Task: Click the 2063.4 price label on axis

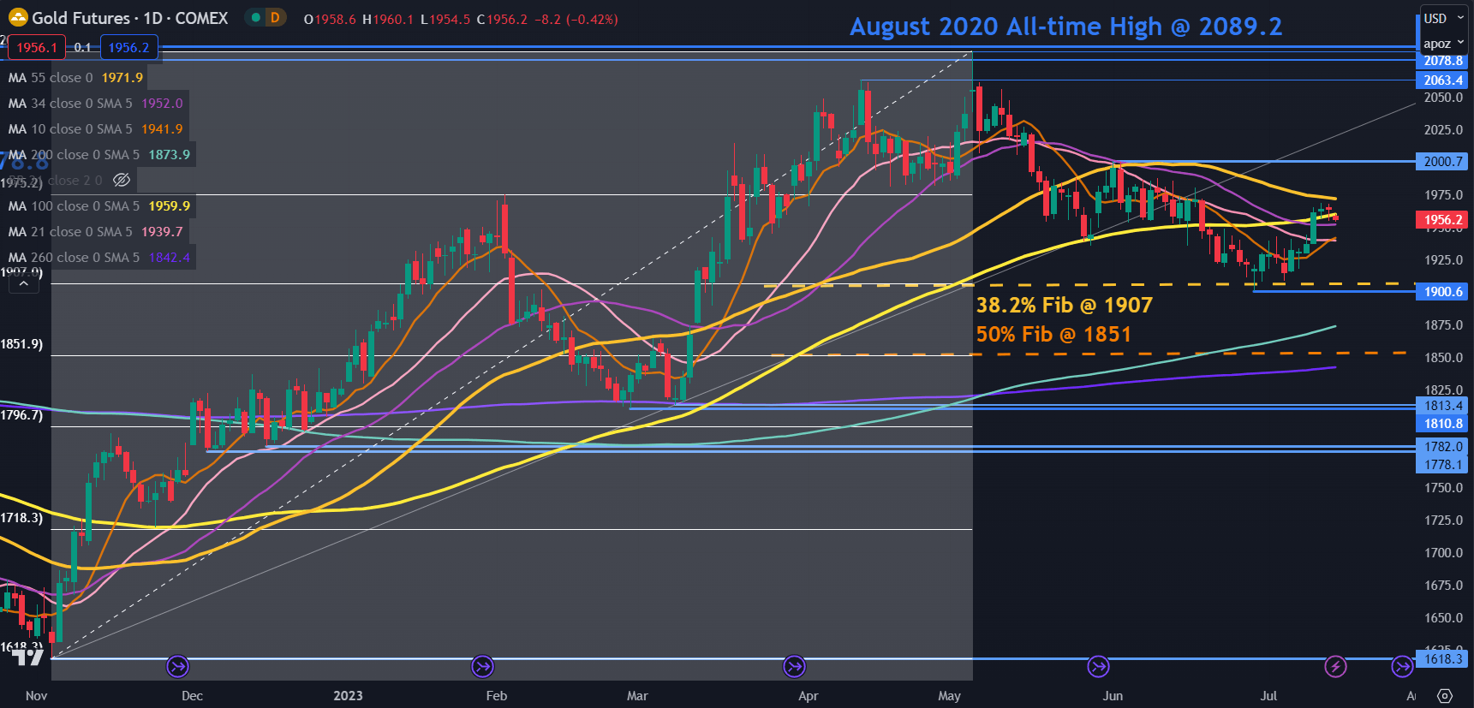Action: tap(1443, 80)
